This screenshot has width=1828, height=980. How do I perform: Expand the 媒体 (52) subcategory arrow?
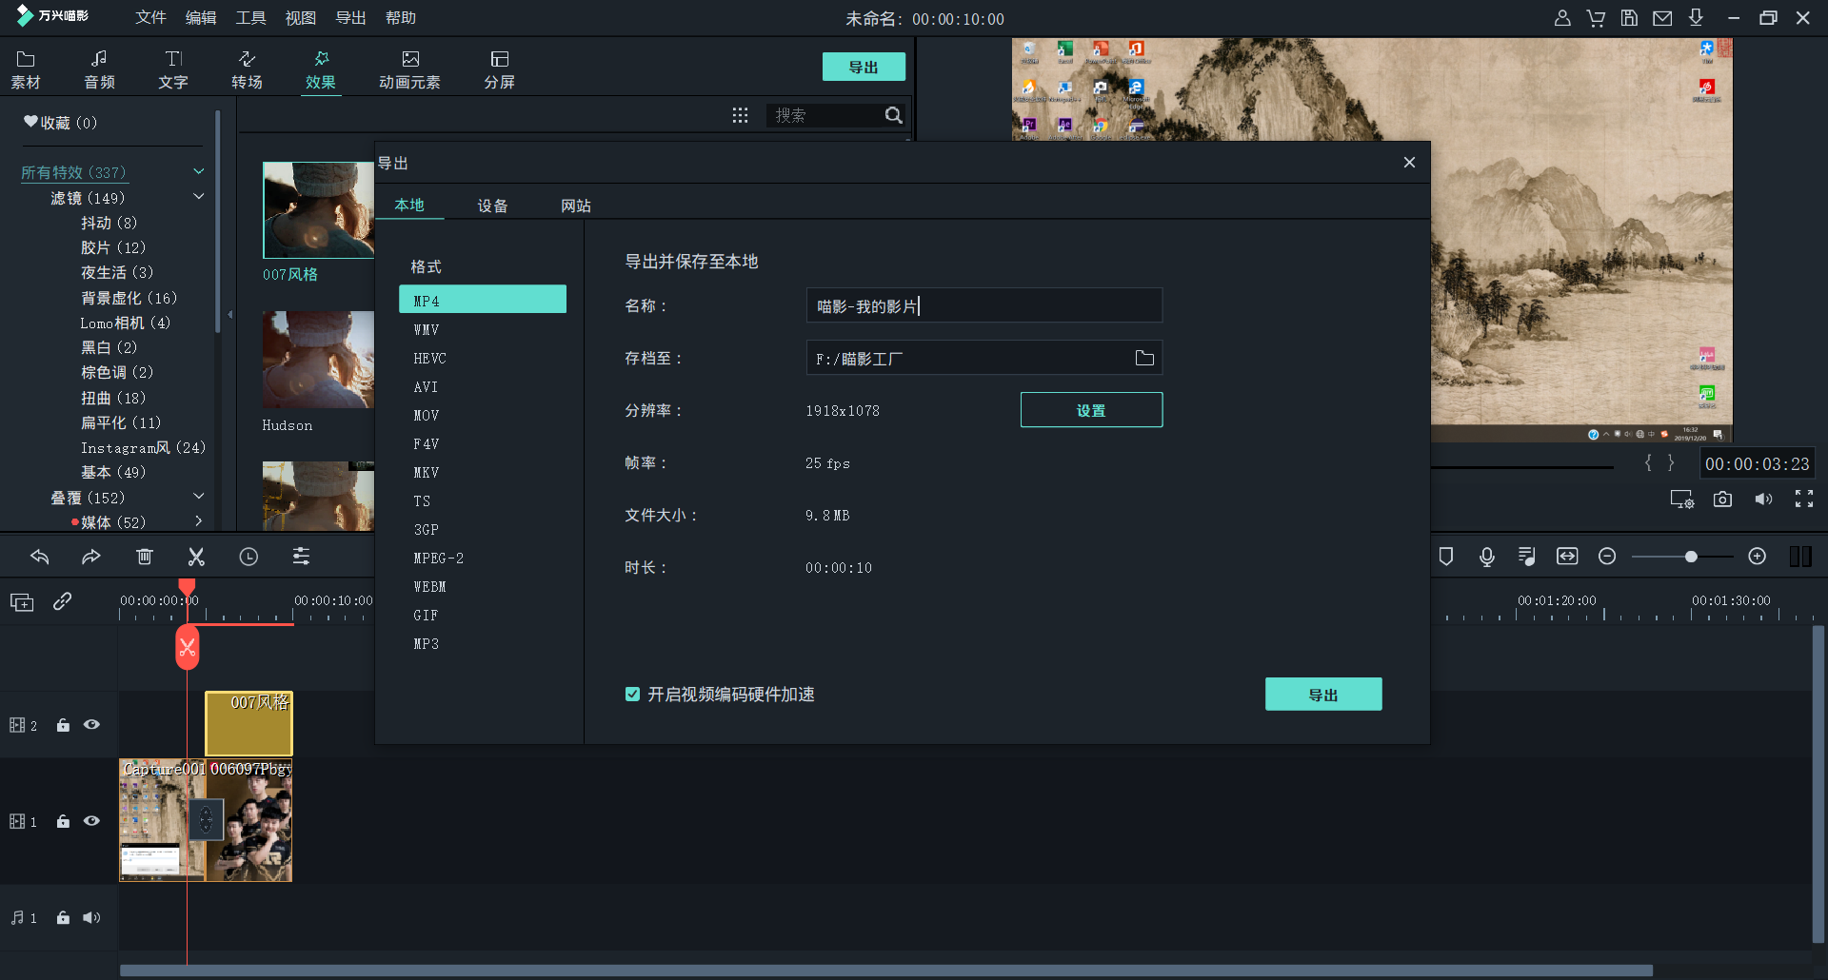point(199,521)
